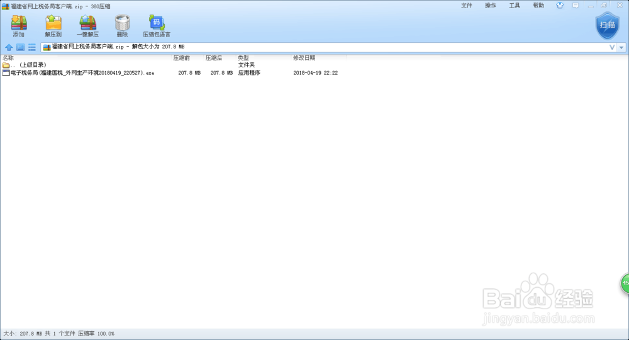Select the exe file icon in the list

[6, 73]
